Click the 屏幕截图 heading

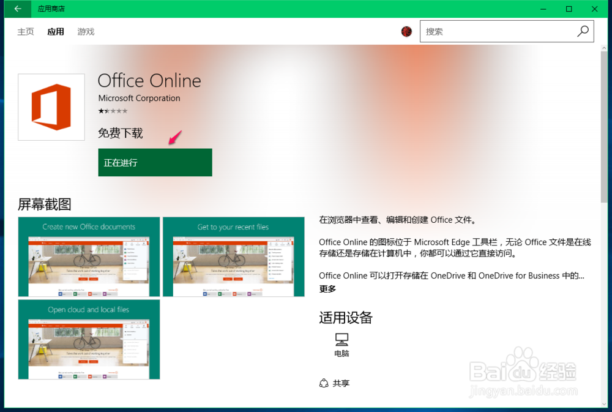(x=45, y=204)
